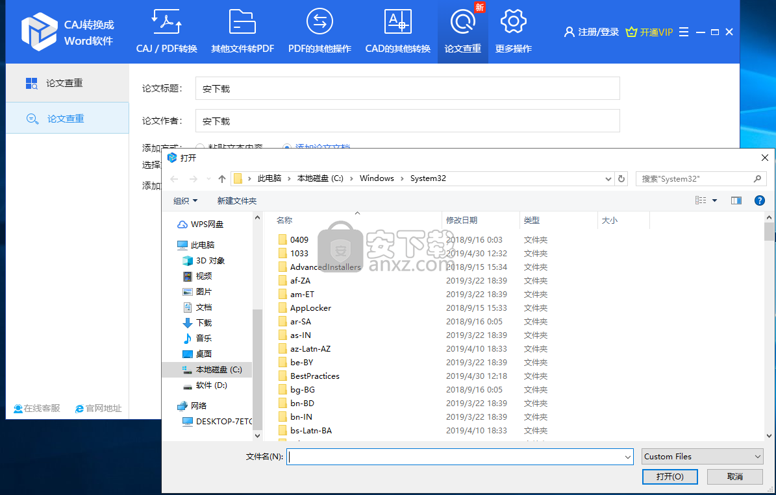Screen dimensions: 776x495
Task: Expand the file name history dropdown
Action: 628,457
